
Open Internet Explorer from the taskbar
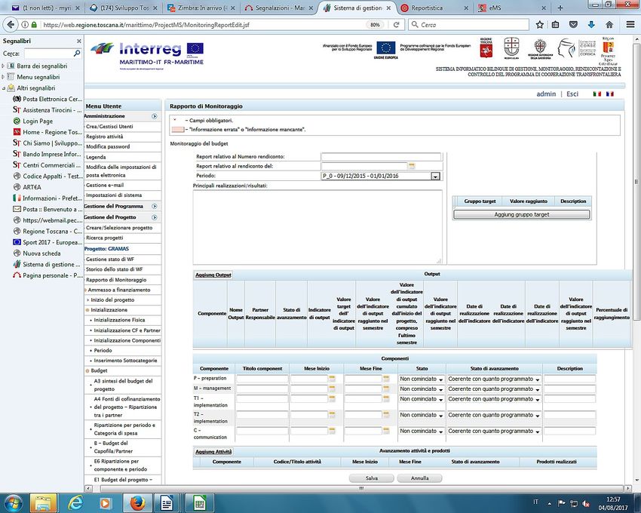pos(76,502)
